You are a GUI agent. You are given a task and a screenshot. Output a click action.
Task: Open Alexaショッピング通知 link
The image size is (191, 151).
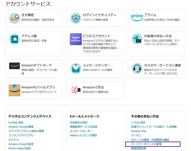click(83, 135)
